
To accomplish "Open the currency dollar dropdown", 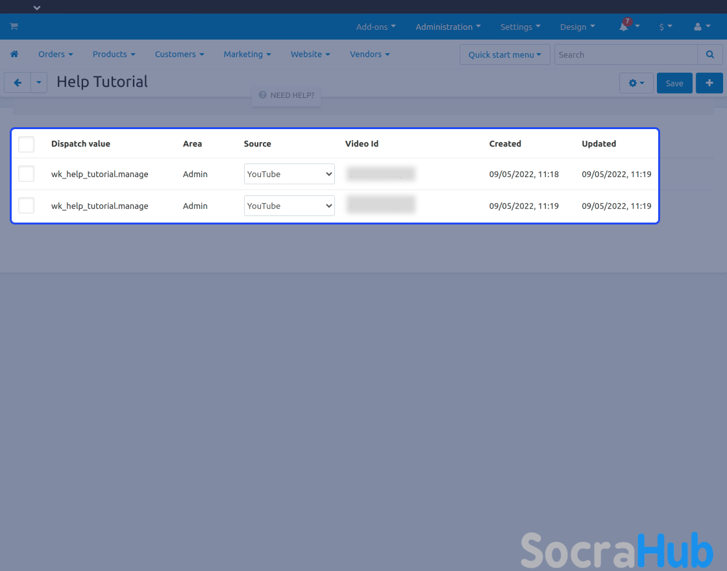I will [x=665, y=27].
